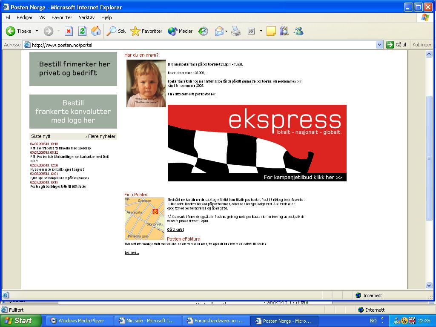Click the History clock icon
Image resolution: width=436 pixels, height=327 pixels.
(203, 31)
